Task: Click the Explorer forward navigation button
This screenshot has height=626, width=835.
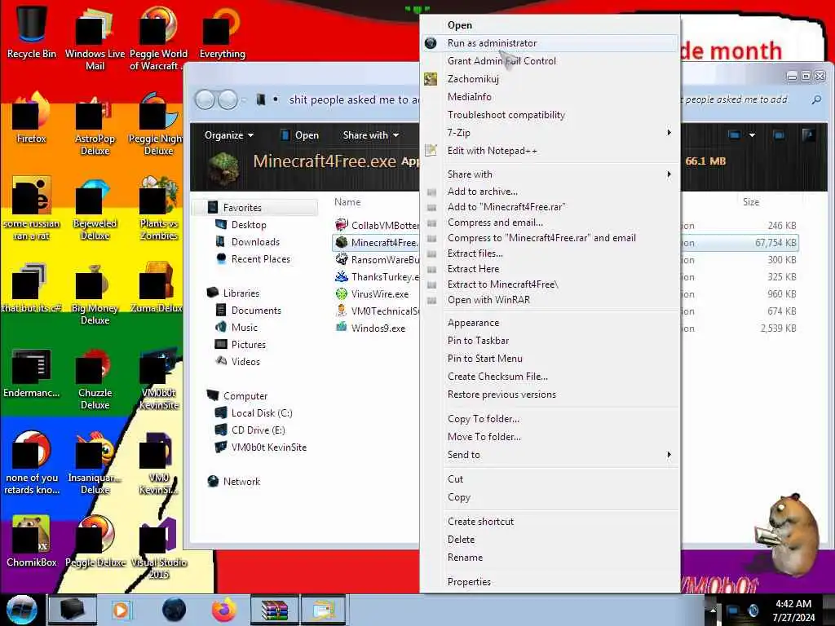Action: click(x=228, y=99)
